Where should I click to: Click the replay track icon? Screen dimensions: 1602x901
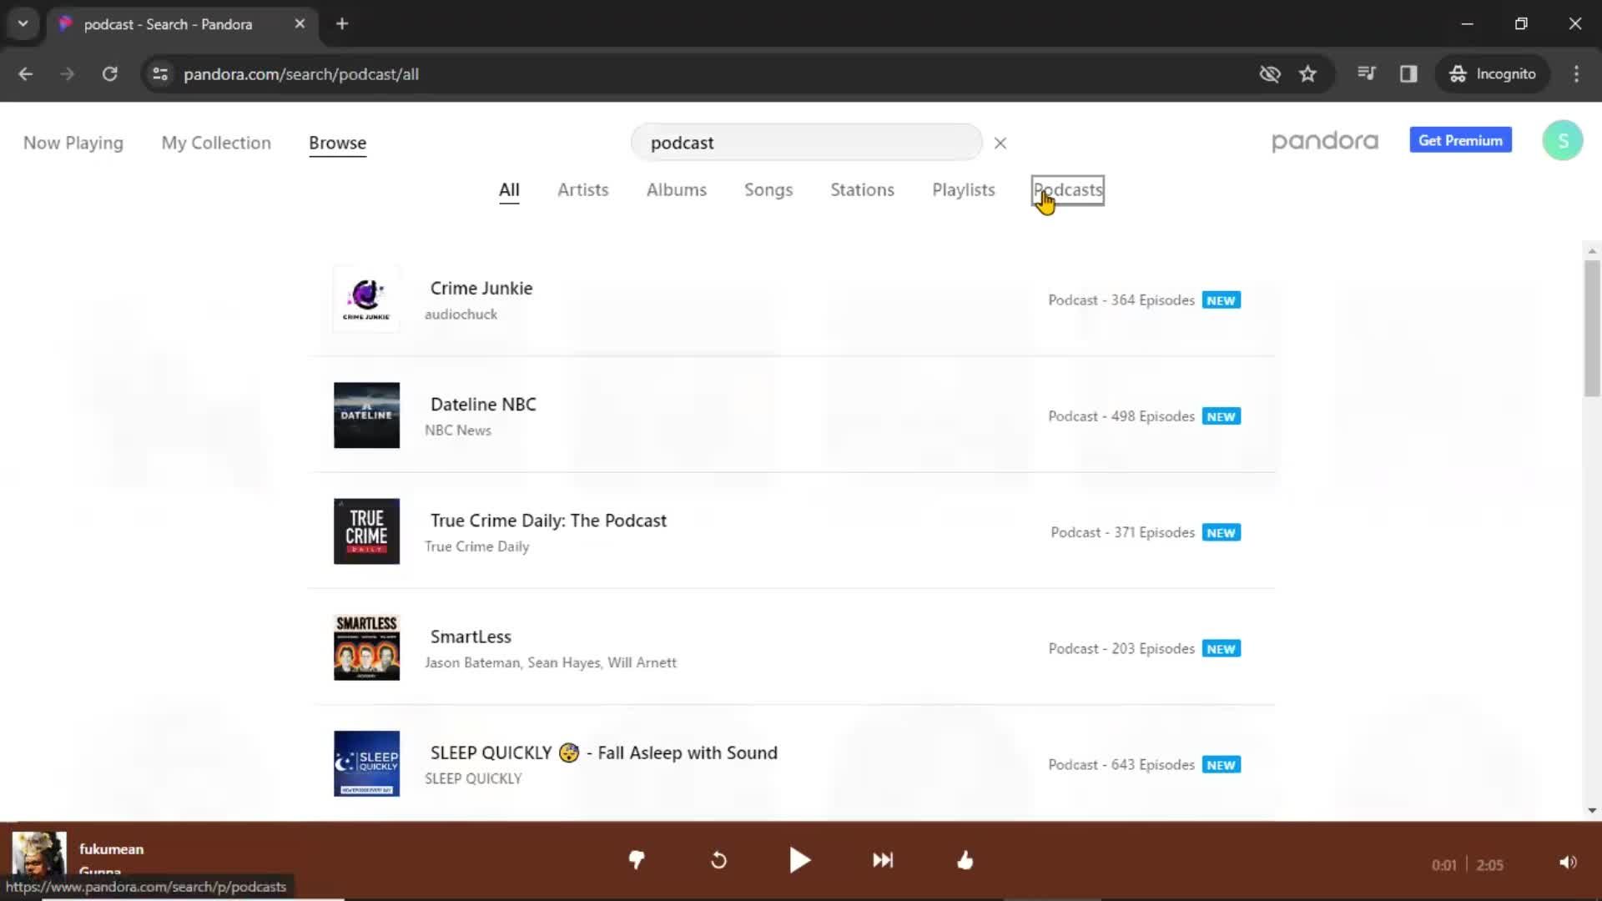(x=718, y=860)
